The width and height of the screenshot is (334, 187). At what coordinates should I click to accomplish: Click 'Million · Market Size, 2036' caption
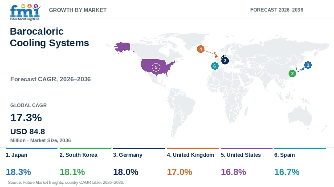coord(41,140)
